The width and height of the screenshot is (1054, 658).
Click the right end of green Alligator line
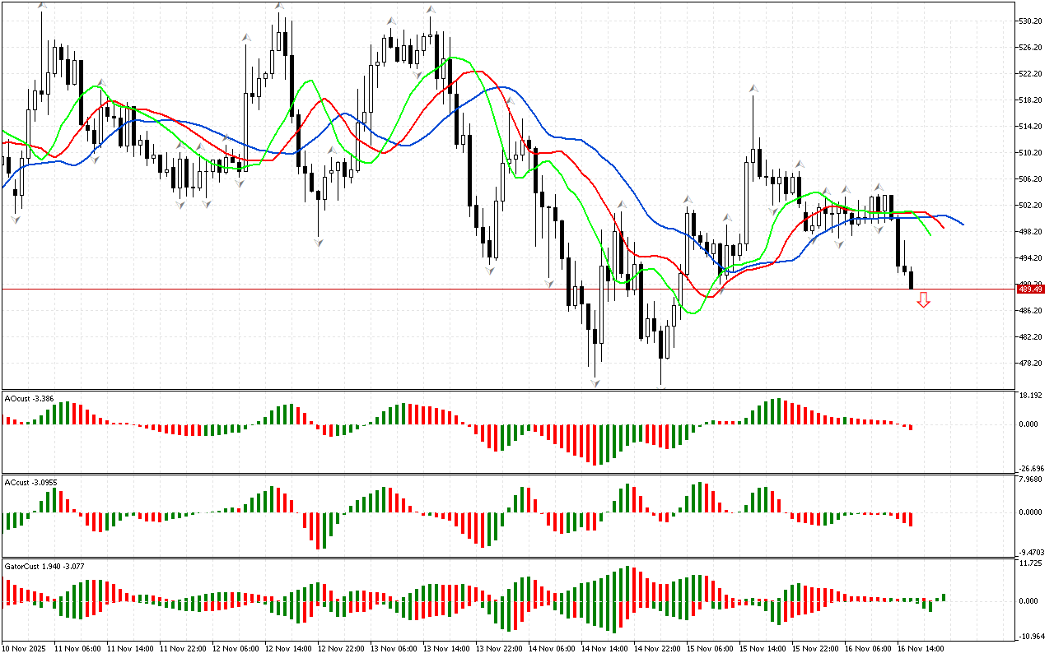930,234
